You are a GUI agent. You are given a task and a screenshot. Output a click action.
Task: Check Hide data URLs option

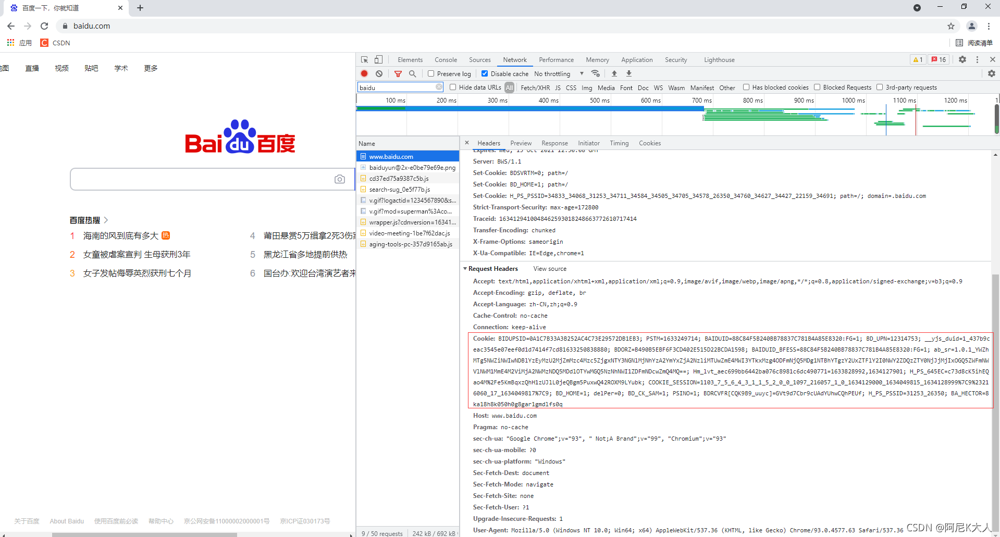point(453,88)
